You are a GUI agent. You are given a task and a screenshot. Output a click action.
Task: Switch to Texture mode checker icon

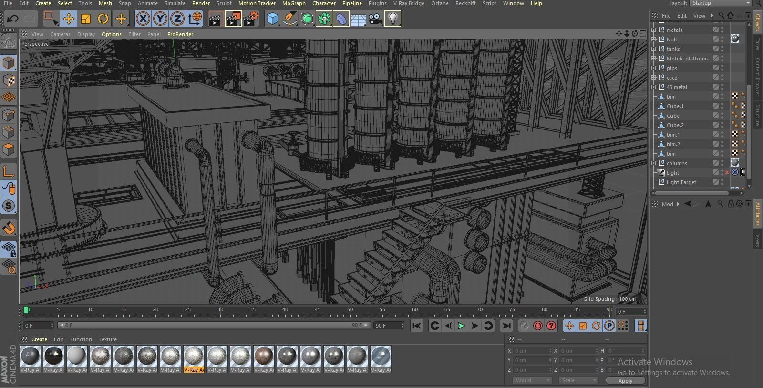pos(9,80)
